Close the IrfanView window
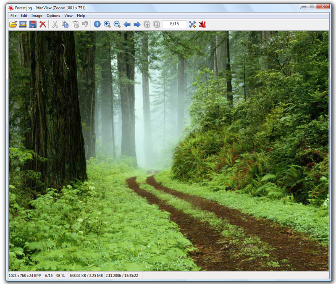Screen dimensions: 336x284 pos(323,7)
